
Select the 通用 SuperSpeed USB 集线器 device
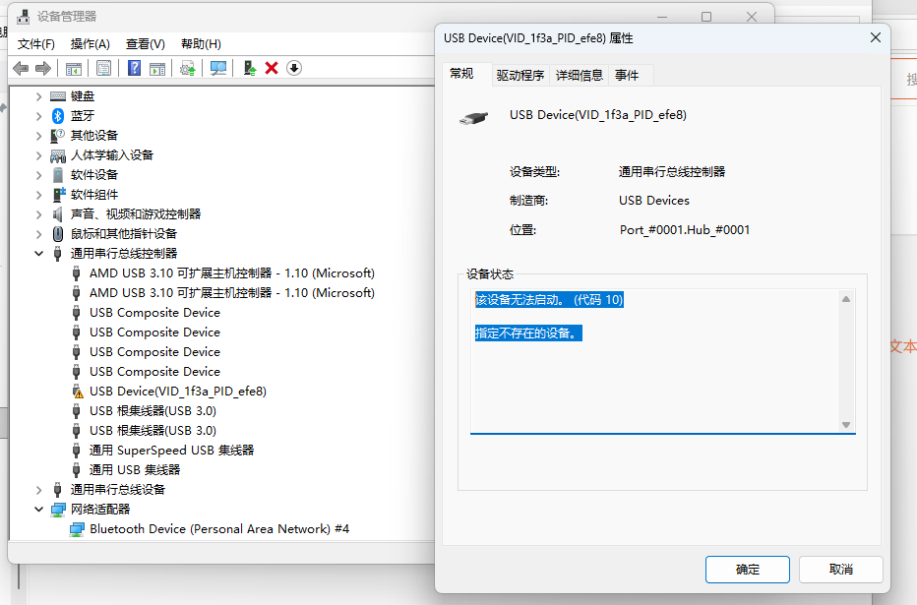(x=171, y=450)
